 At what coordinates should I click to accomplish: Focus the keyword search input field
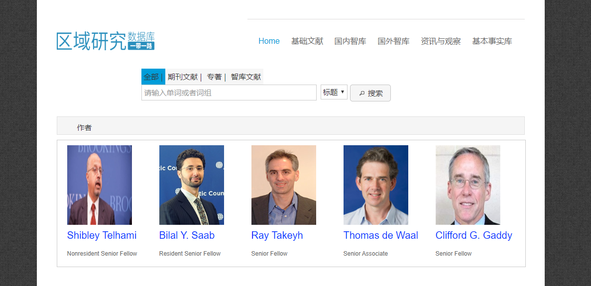(229, 93)
